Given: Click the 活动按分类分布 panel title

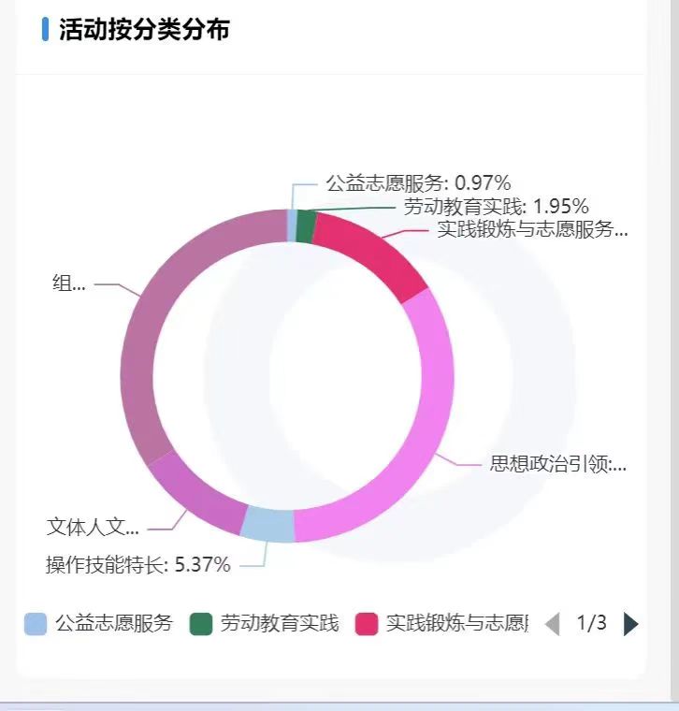Looking at the screenshot, I should 144,30.
